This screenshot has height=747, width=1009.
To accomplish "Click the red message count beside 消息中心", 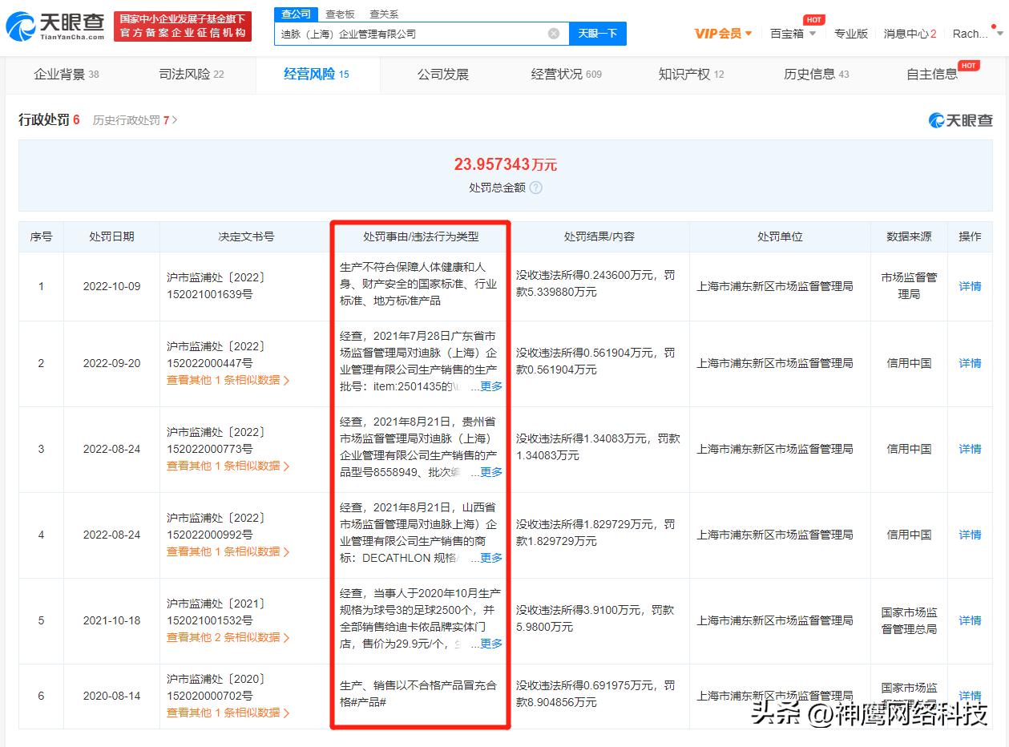I will pos(934,34).
